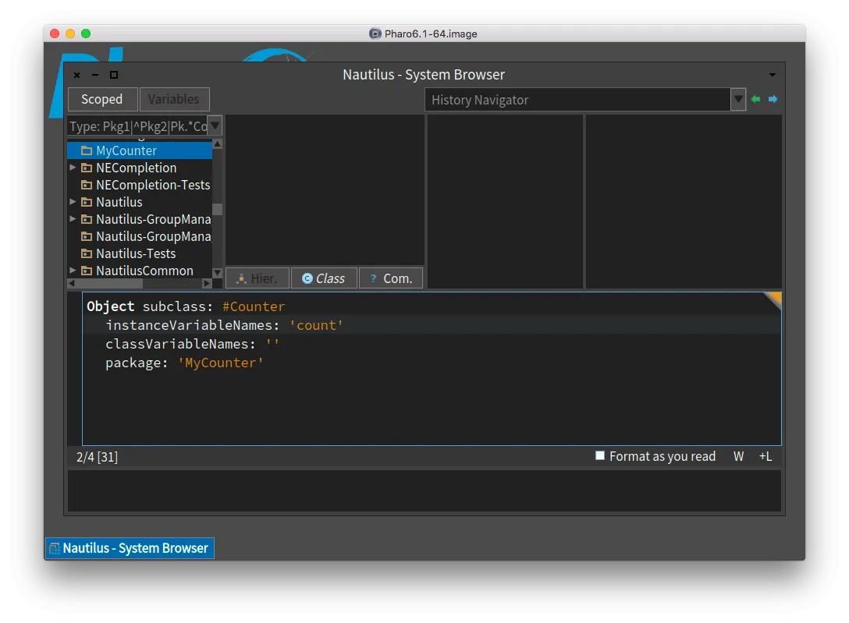The height and width of the screenshot is (623, 849).
Task: Expand the NECompletion package
Action: pos(73,168)
